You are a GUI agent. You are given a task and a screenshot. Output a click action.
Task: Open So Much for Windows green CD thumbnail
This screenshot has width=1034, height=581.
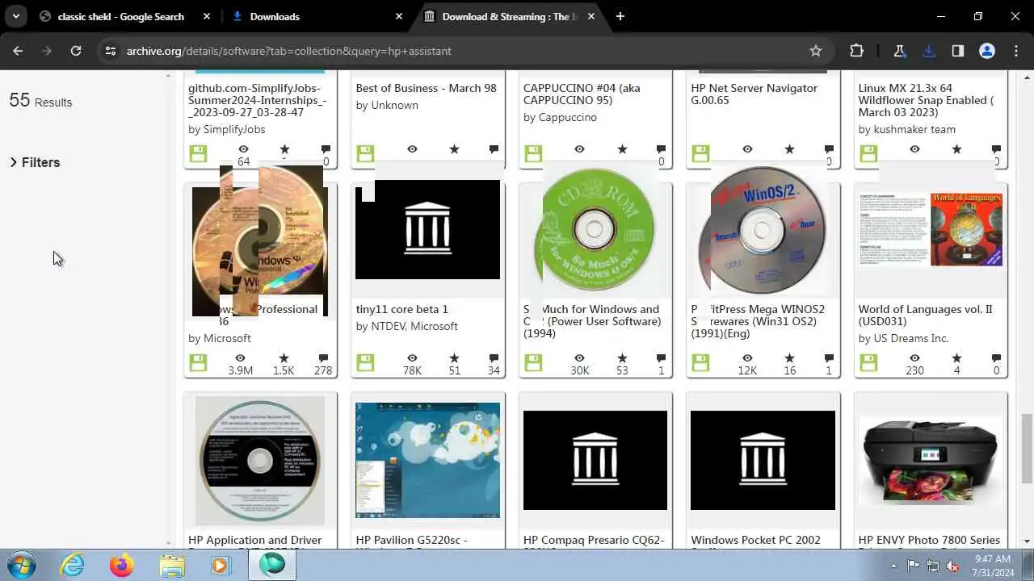click(x=595, y=230)
